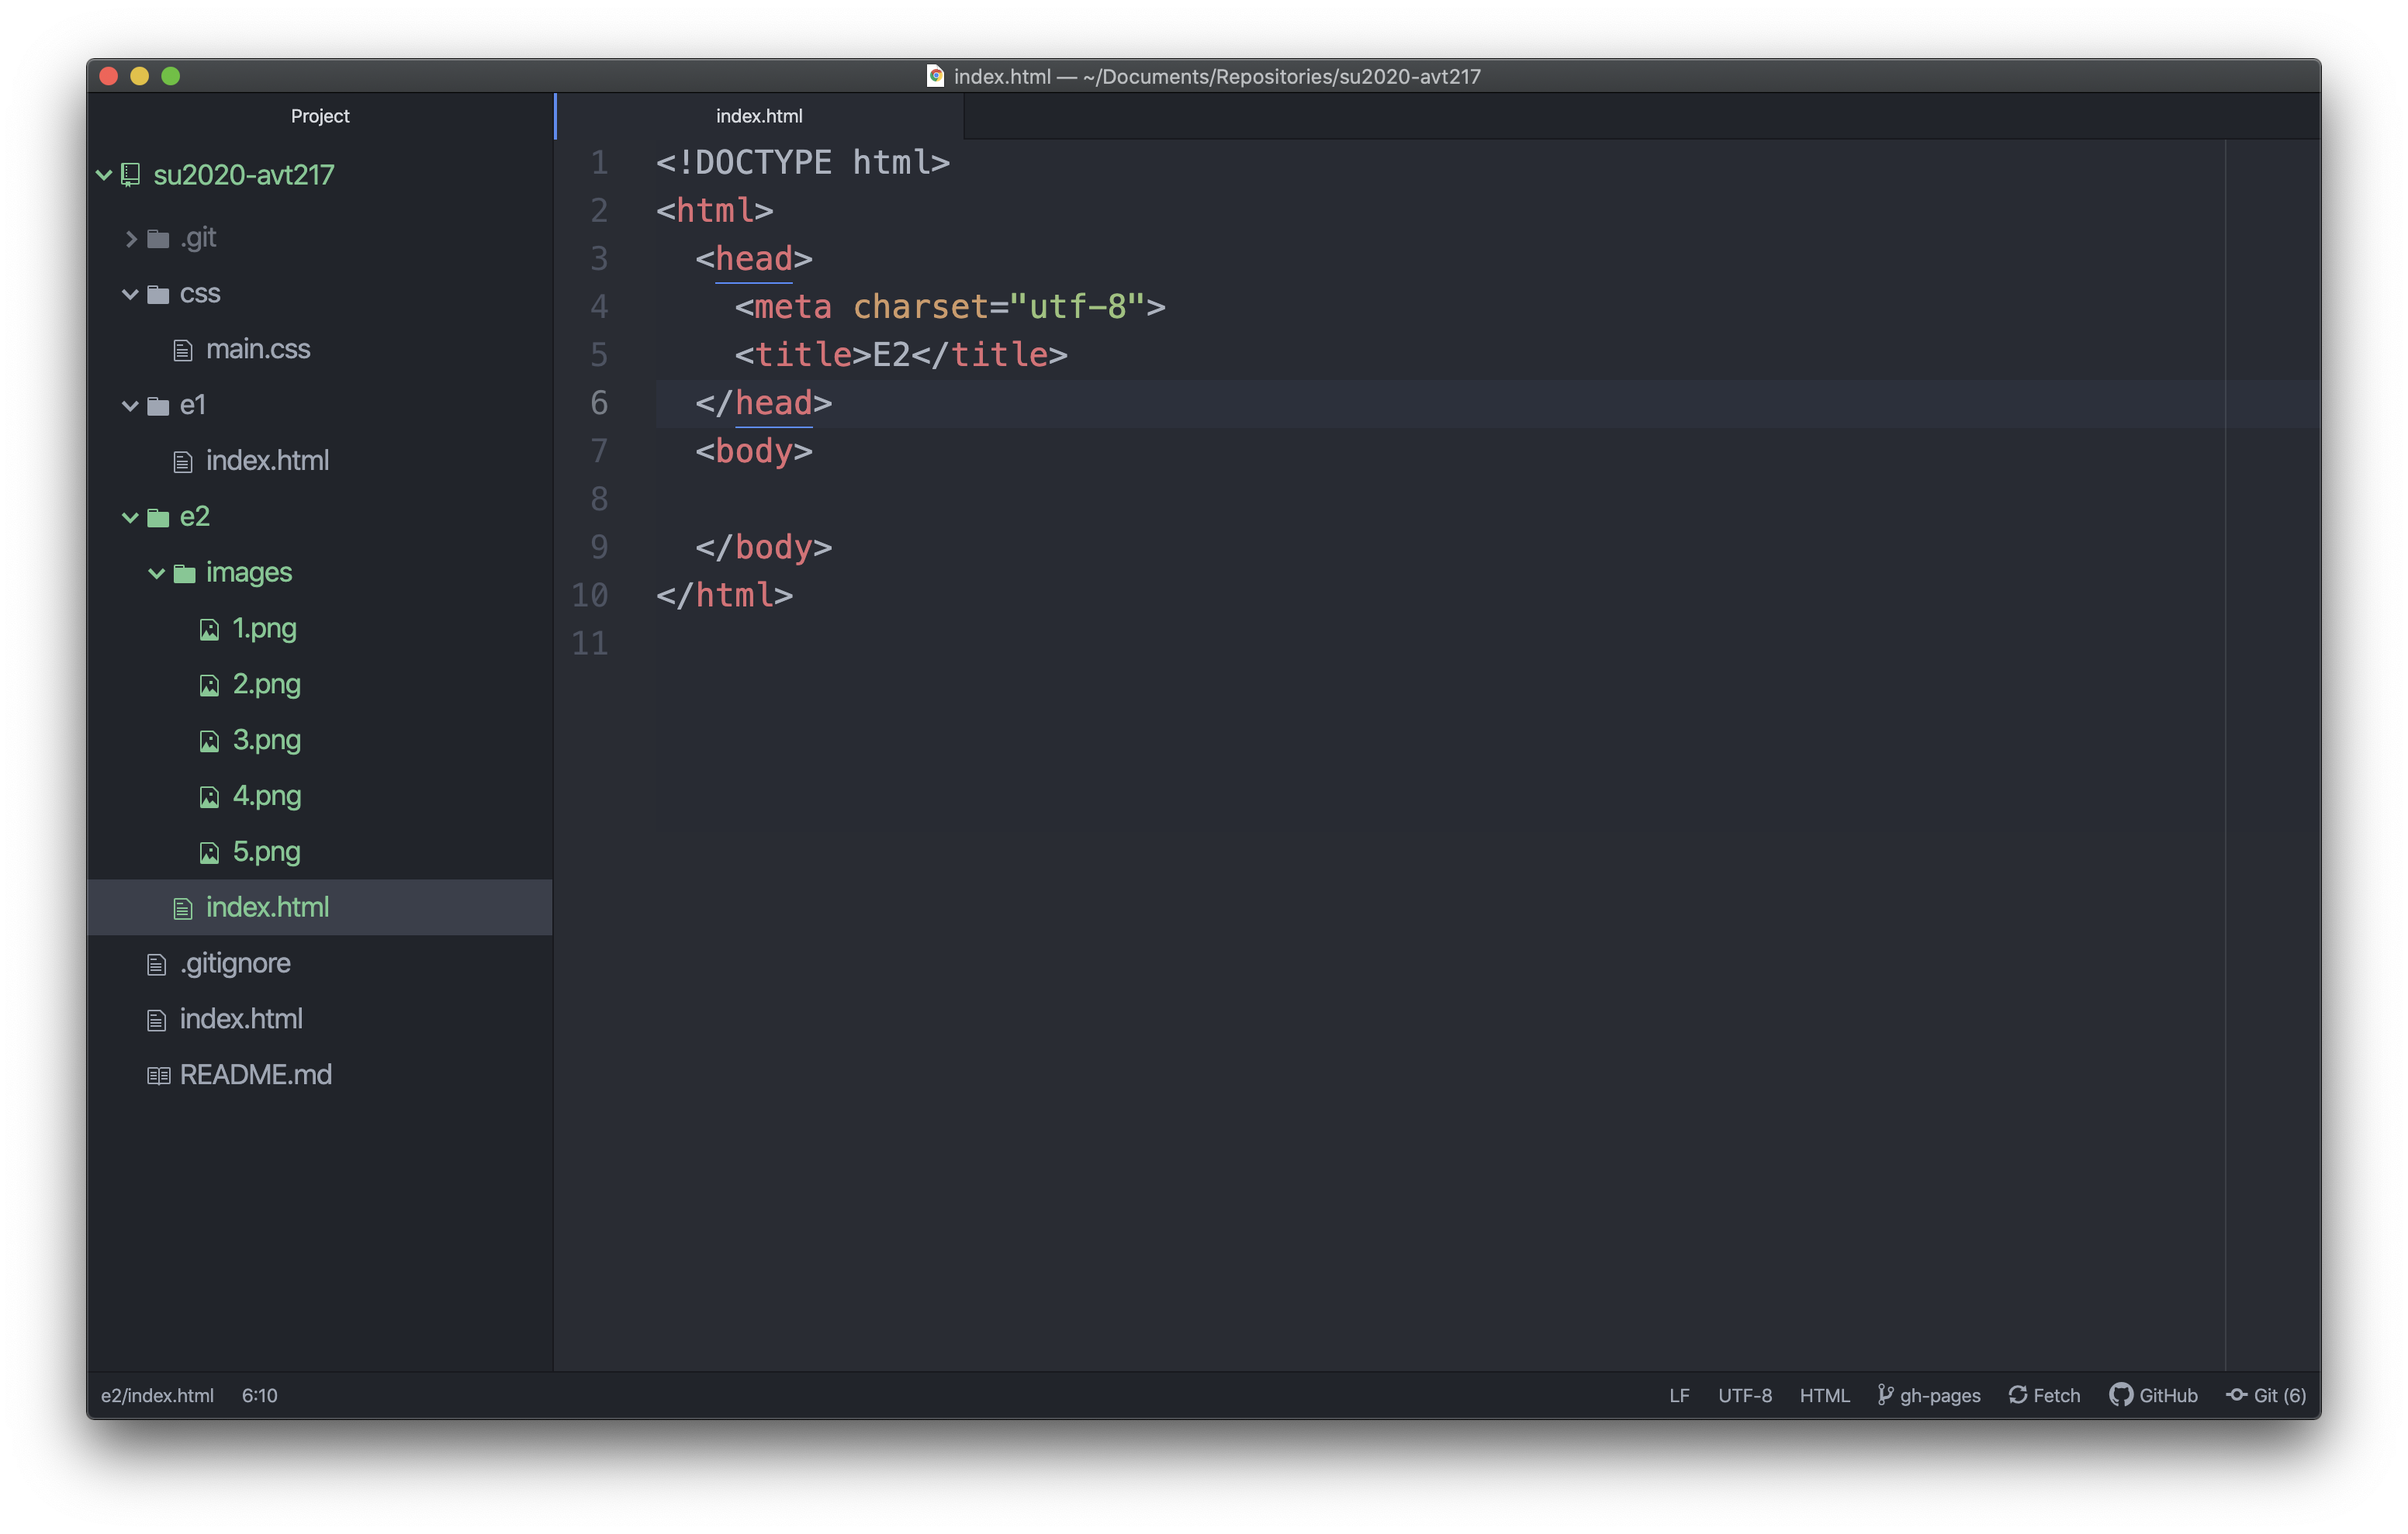The width and height of the screenshot is (2408, 1534).
Task: Open main.css in the tree
Action: (258, 349)
